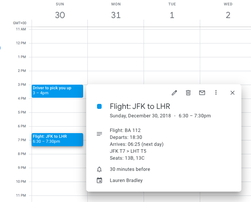
Task: Select the Flight: JFK to LHR event block
Action: [x=57, y=140]
